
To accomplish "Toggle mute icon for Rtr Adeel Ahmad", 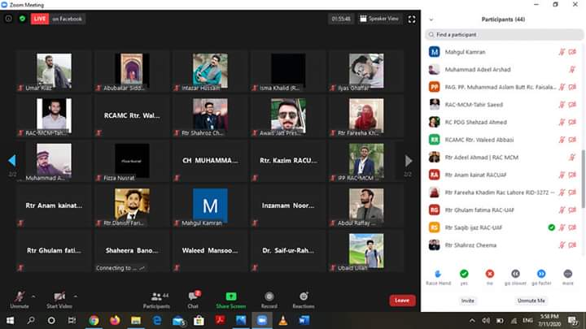I will point(572,157).
